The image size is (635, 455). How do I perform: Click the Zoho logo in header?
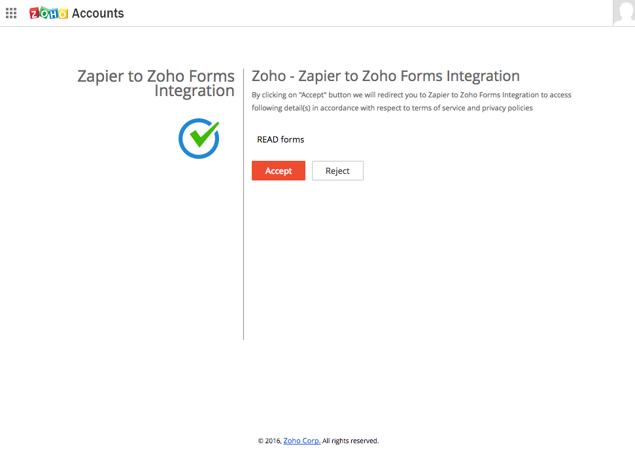point(48,13)
